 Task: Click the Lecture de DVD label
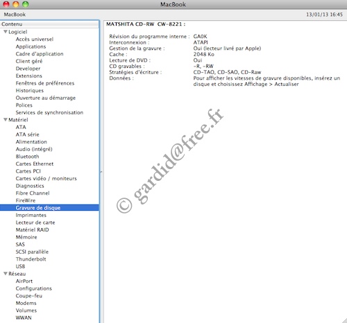[130, 60]
